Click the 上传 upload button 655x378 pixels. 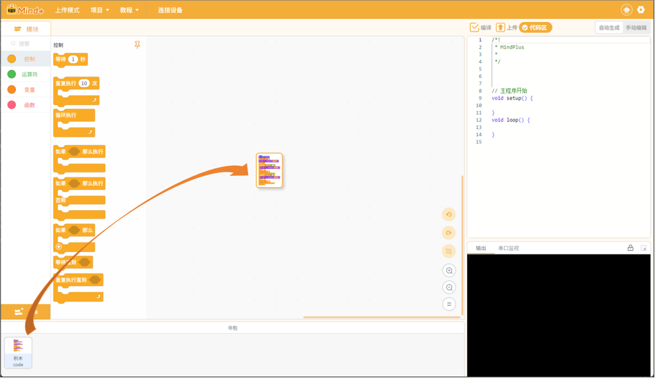point(506,28)
